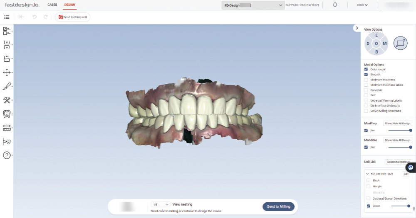Adjust the Maxillary Jaw opacity slider
This screenshot has height=218, width=416.
(x=400, y=130)
